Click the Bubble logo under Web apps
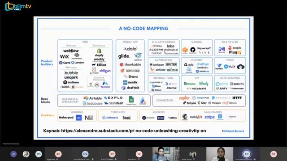Viewport: 287px width, 161px height. coord(71,73)
